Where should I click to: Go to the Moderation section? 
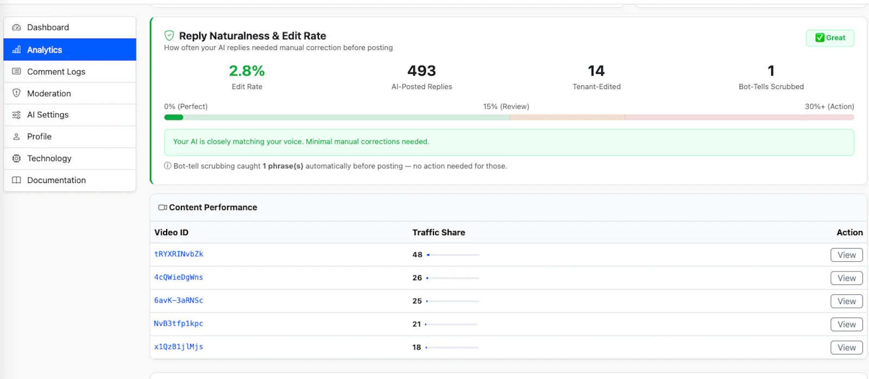point(70,93)
